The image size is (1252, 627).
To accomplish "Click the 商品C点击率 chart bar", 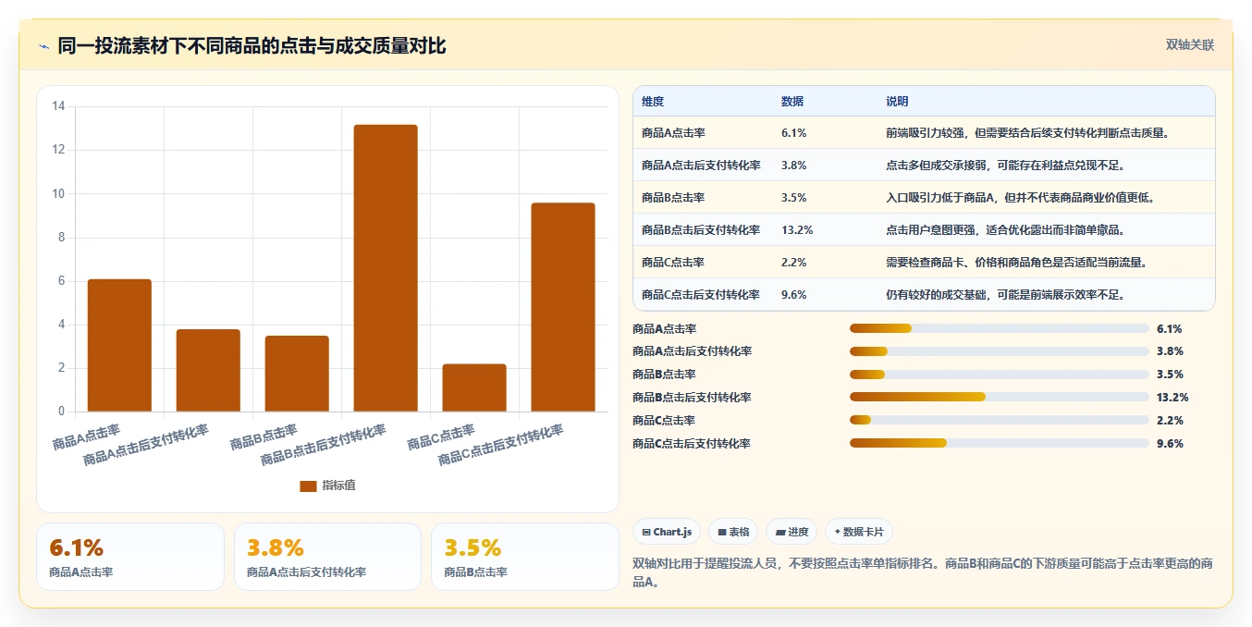I will pos(474,387).
